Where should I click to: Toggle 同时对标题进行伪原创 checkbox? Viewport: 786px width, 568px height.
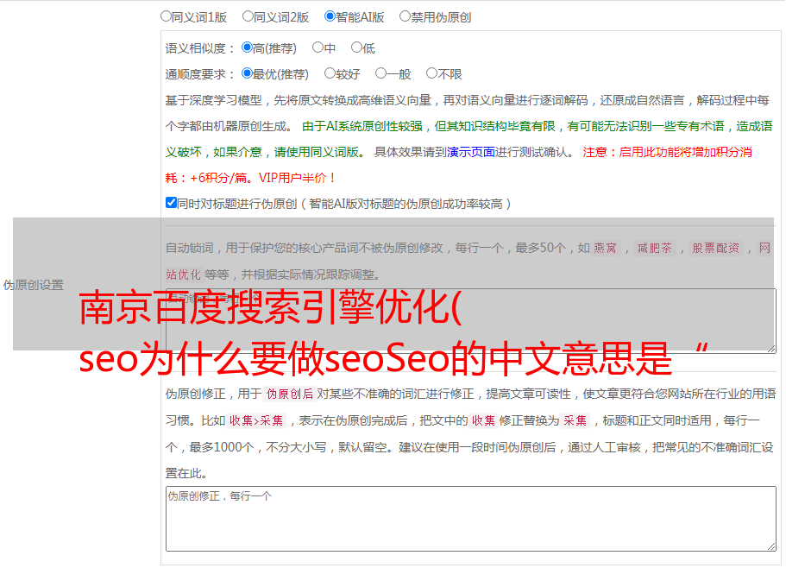171,203
